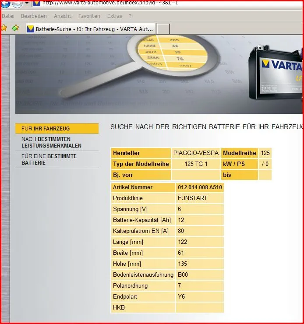The image size is (304, 324).
Task: Click the Varta favicon in address bar
Action: click(x=37, y=3)
